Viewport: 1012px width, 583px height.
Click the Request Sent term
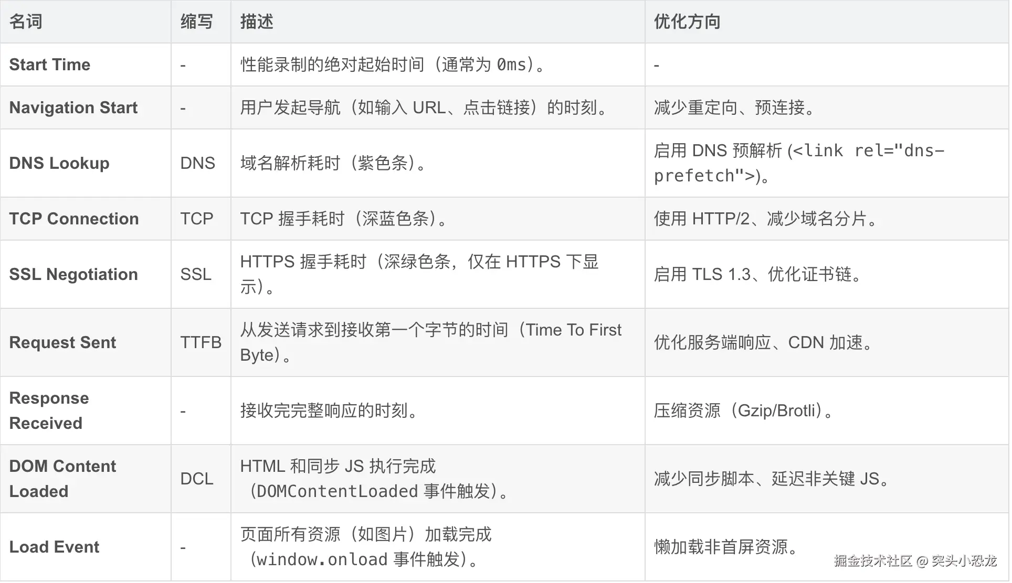62,342
